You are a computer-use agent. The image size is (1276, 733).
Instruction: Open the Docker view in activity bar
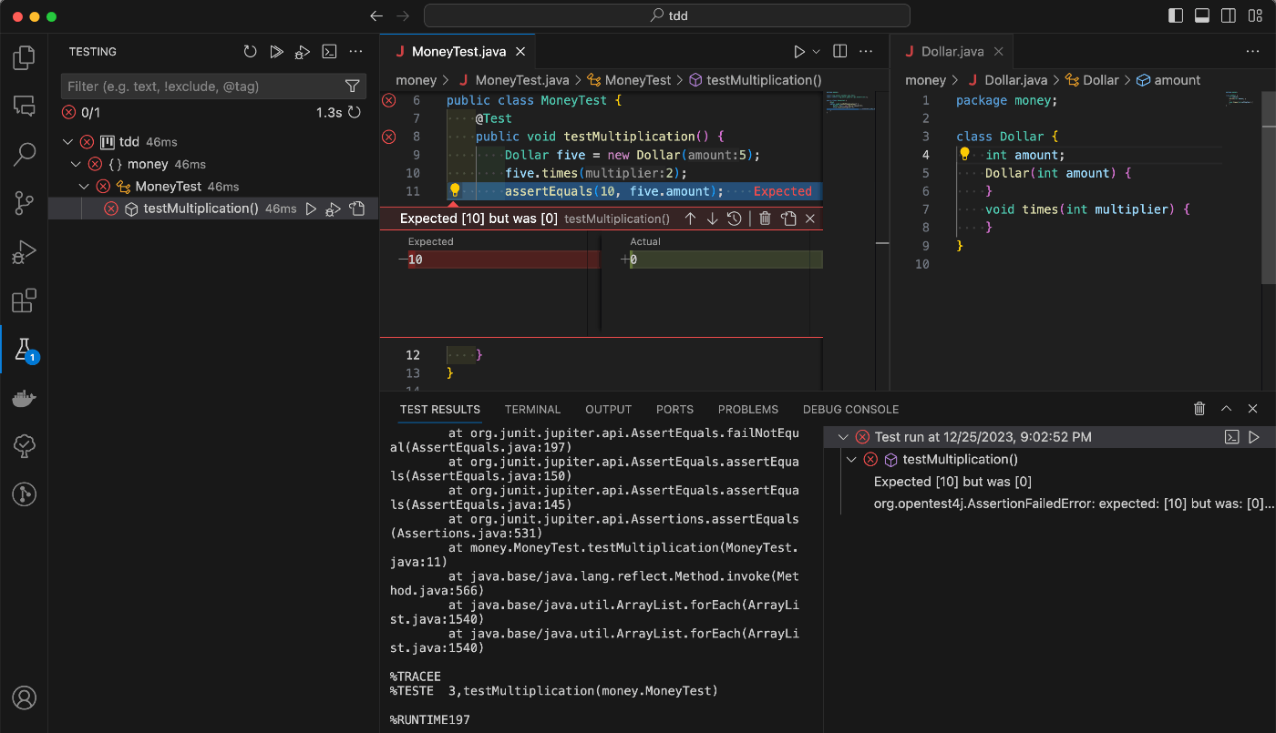(25, 398)
